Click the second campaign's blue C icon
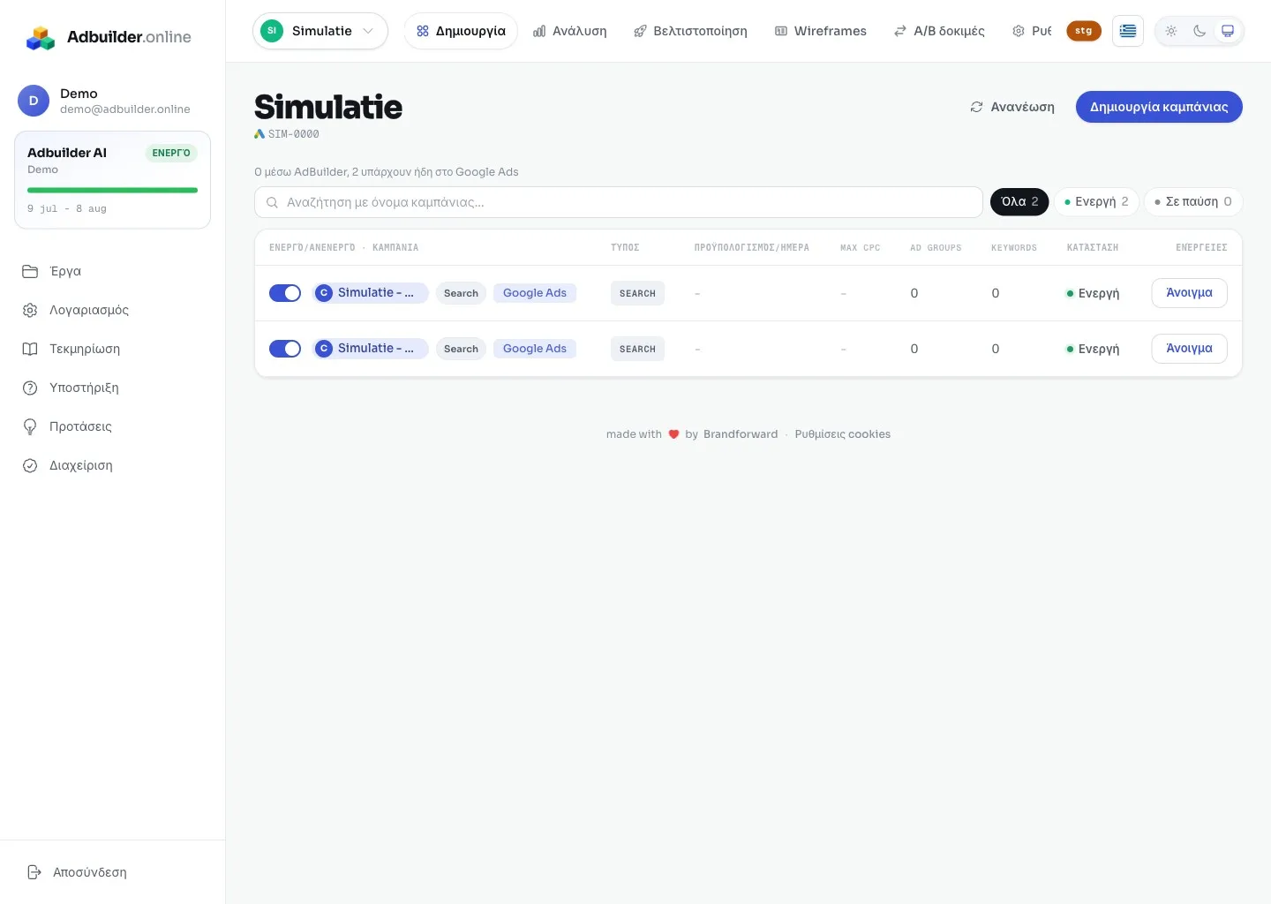The width and height of the screenshot is (1271, 904). (324, 349)
